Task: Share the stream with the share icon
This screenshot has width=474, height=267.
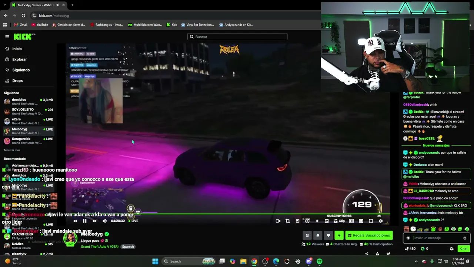Action: (367, 254)
